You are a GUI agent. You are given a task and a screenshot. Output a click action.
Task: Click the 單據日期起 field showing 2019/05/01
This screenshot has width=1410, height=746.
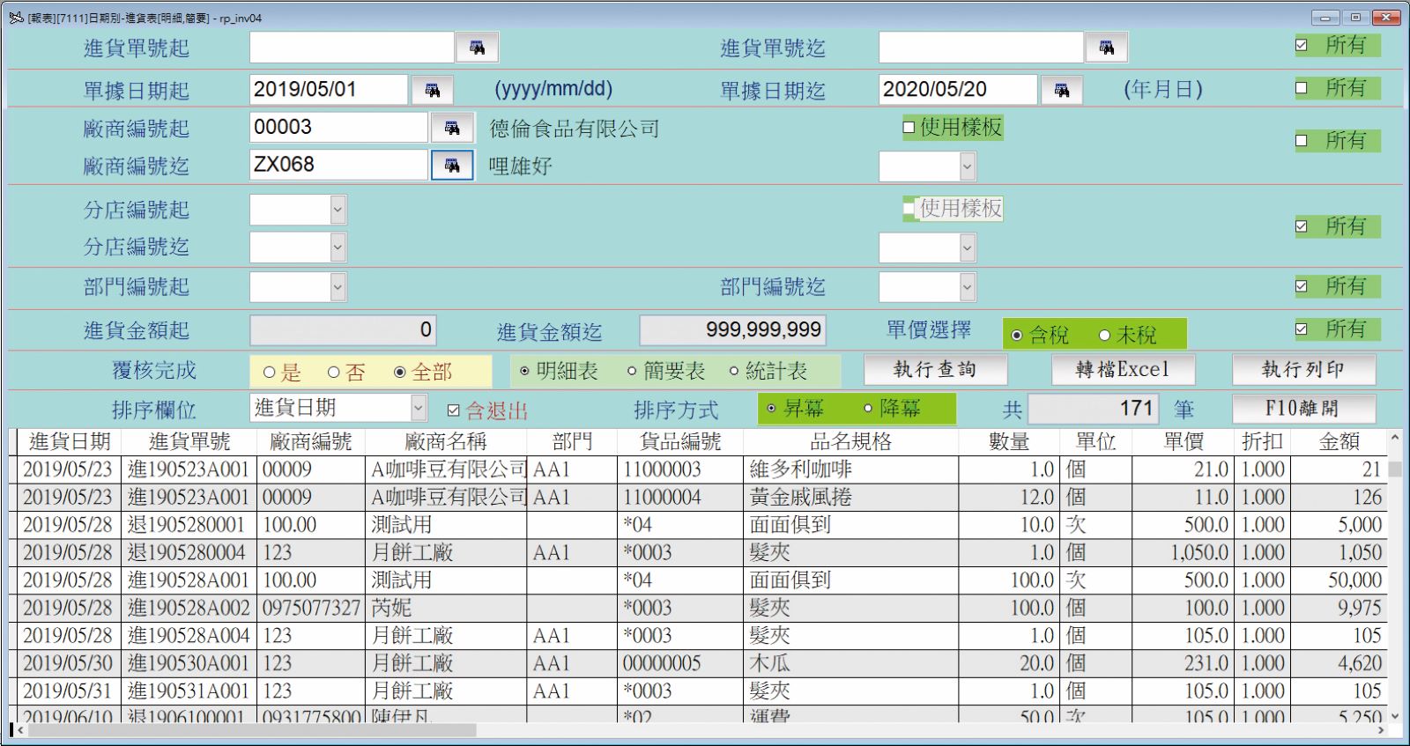tap(329, 90)
